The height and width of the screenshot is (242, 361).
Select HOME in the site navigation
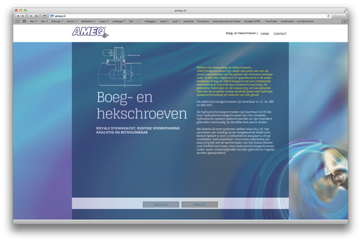pos(265,33)
